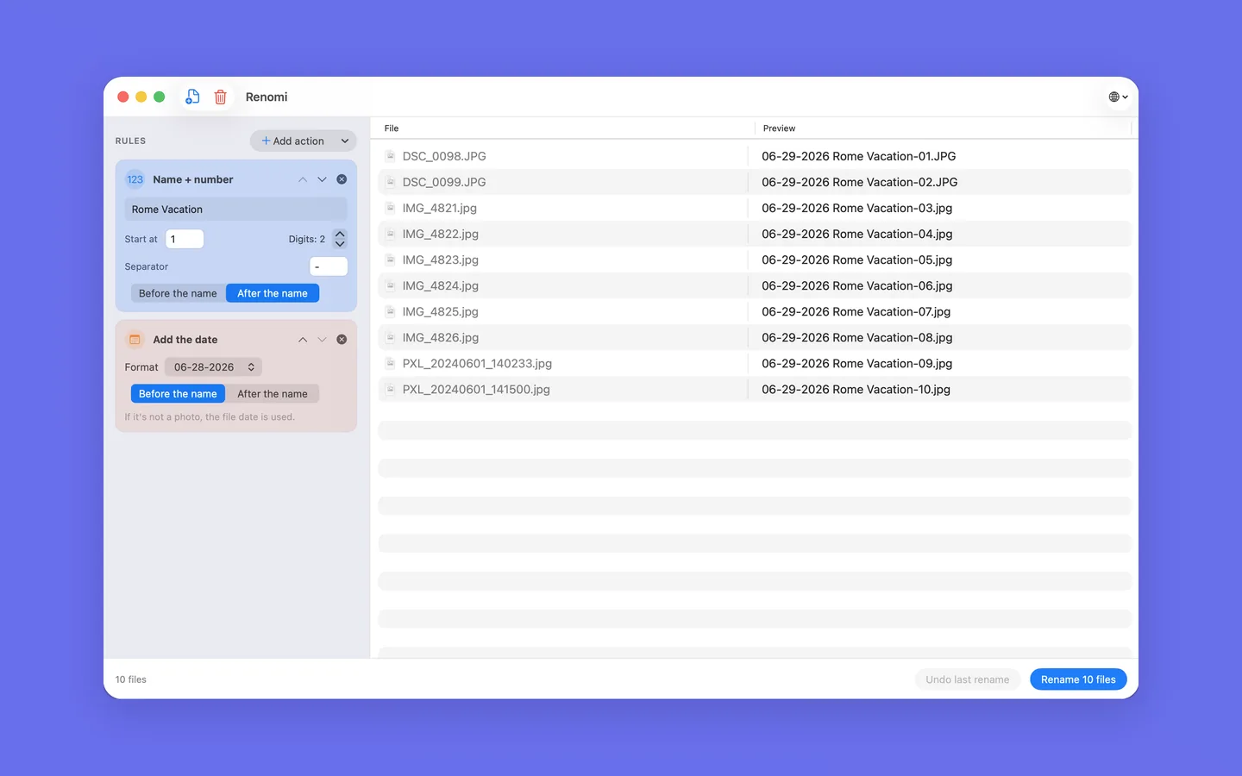Click the 10 files status text
Image resolution: width=1242 pixels, height=776 pixels.
tap(131, 679)
